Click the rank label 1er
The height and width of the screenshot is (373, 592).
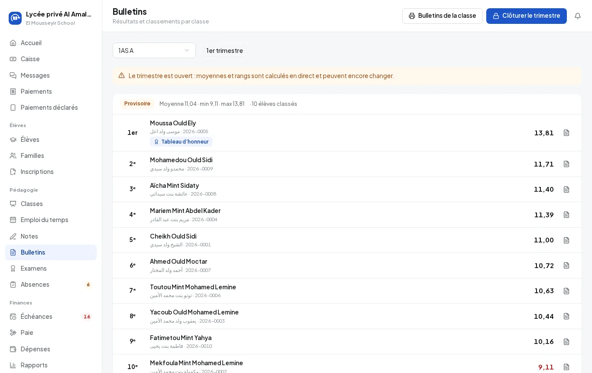click(133, 133)
